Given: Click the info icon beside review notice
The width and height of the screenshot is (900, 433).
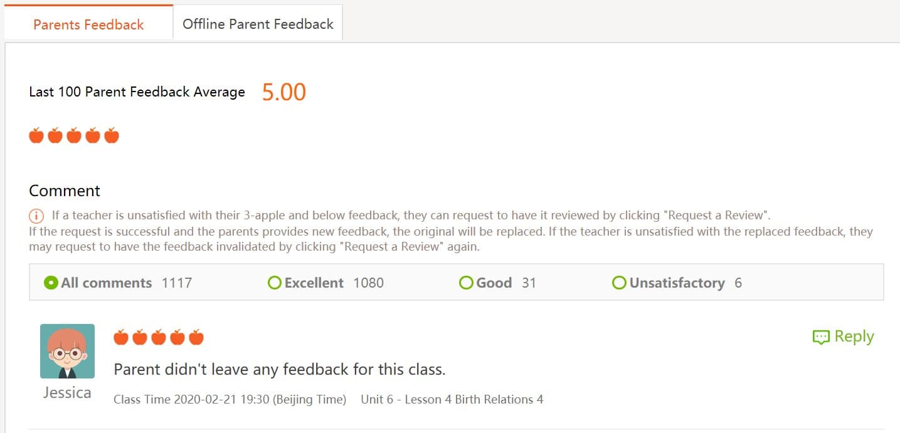Looking at the screenshot, I should pos(36,216).
